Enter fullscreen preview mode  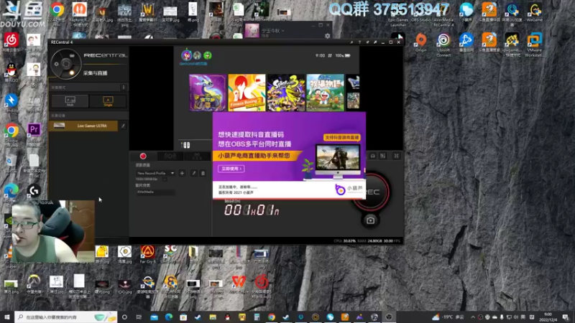pyautogui.click(x=397, y=156)
